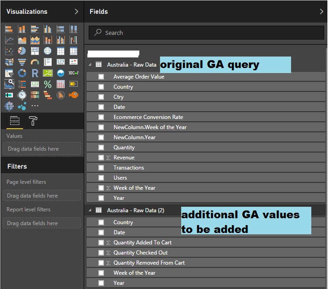Check the Ecommerce Conversion Rate field

[x=101, y=117]
